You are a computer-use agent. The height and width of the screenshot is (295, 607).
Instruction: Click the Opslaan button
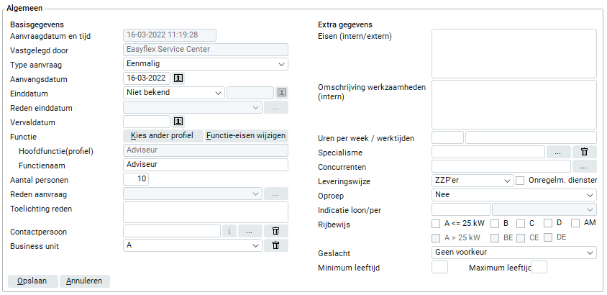(x=32, y=281)
